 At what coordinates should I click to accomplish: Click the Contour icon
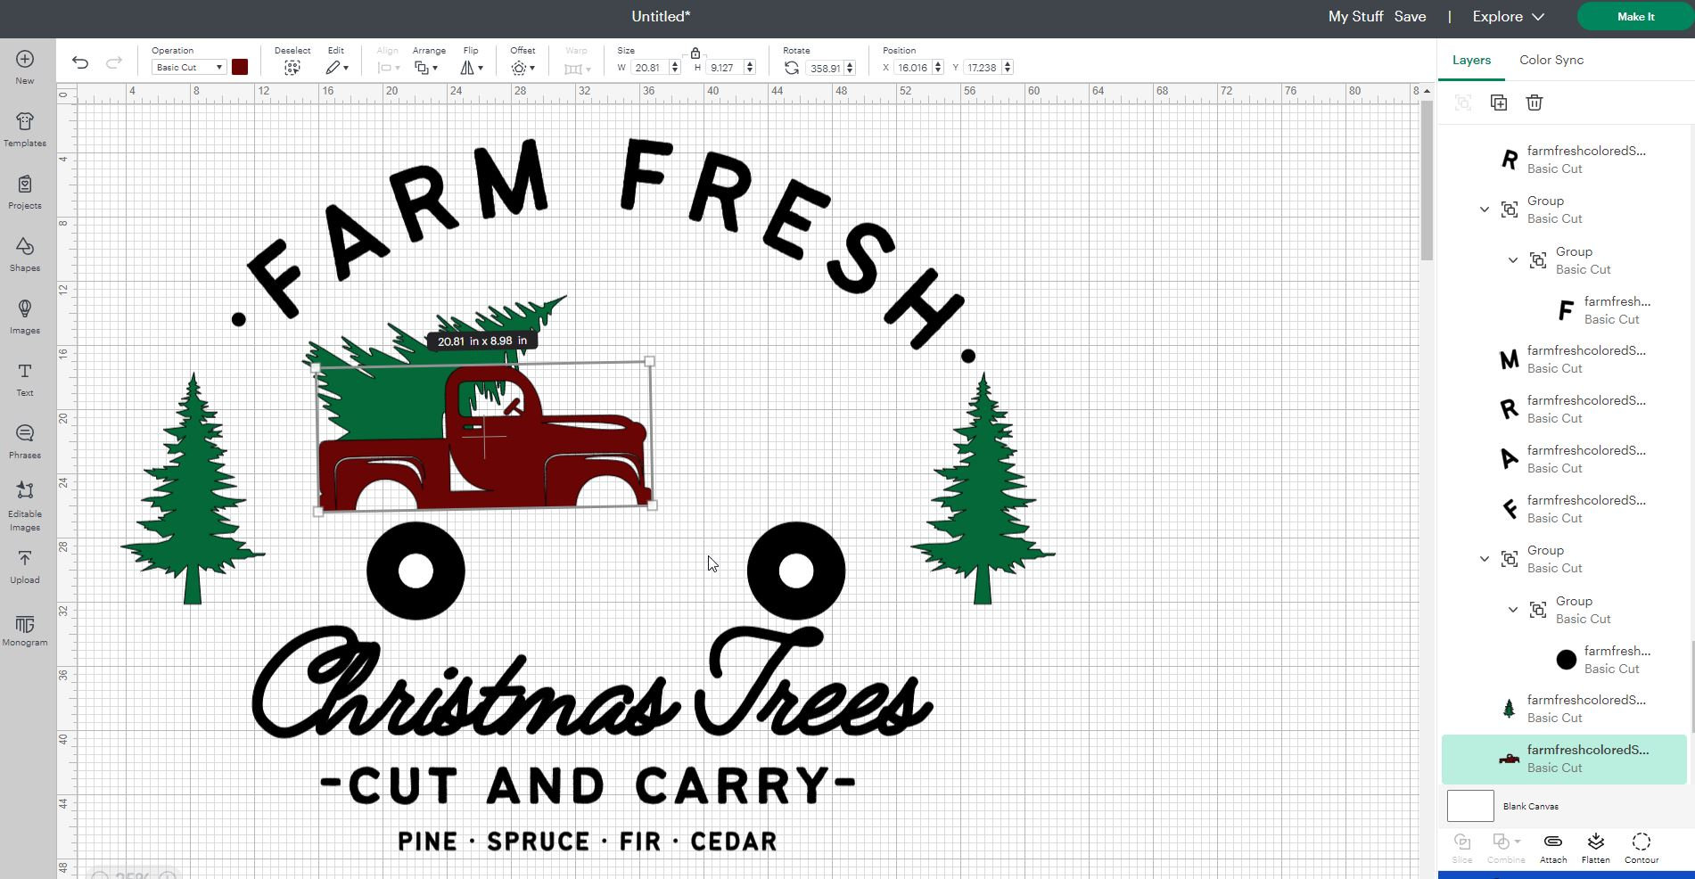[x=1642, y=845]
